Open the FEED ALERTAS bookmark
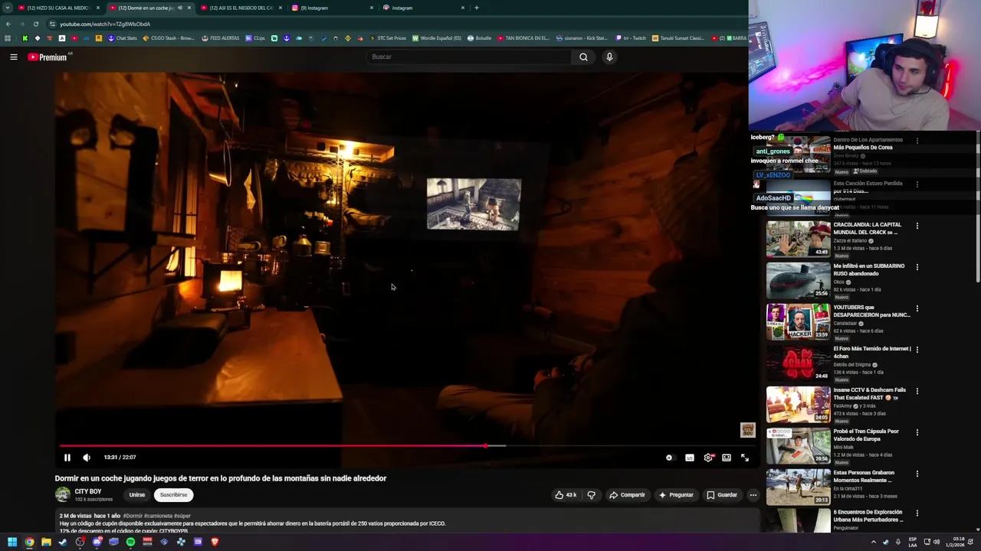 (x=221, y=38)
